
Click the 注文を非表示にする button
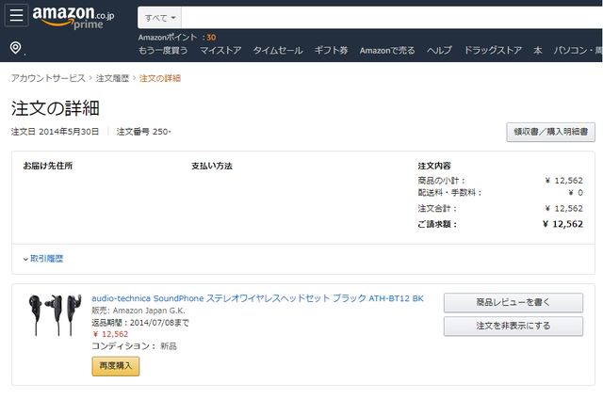click(x=513, y=326)
